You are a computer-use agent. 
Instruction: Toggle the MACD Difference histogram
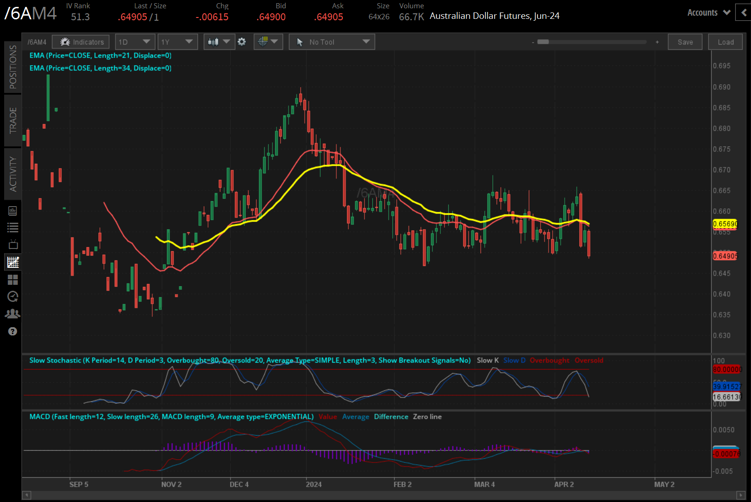[391, 416]
